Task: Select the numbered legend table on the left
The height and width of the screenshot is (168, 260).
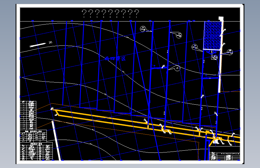Action: pyautogui.click(x=28, y=115)
